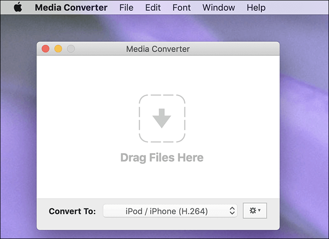Click the Drag Files Here text

162,157
